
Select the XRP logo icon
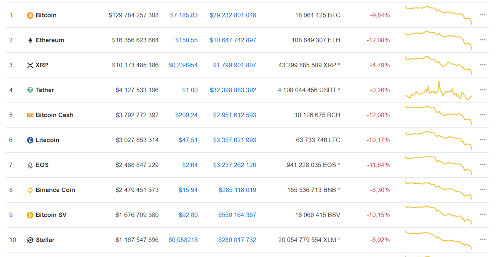29,65
